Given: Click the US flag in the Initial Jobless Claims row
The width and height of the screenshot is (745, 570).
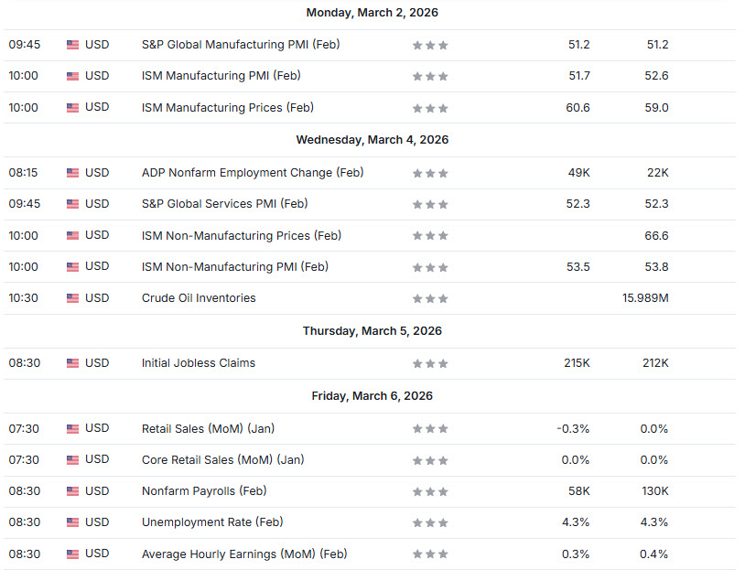Looking at the screenshot, I should pos(72,363).
